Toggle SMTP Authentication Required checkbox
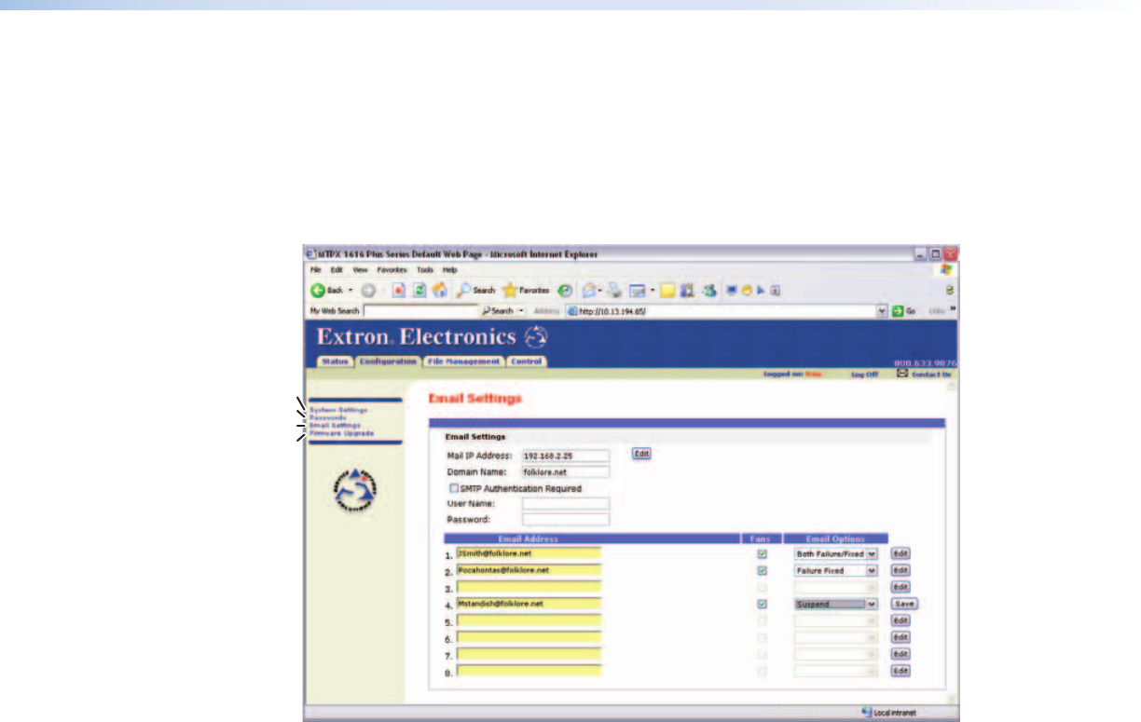 tap(454, 488)
